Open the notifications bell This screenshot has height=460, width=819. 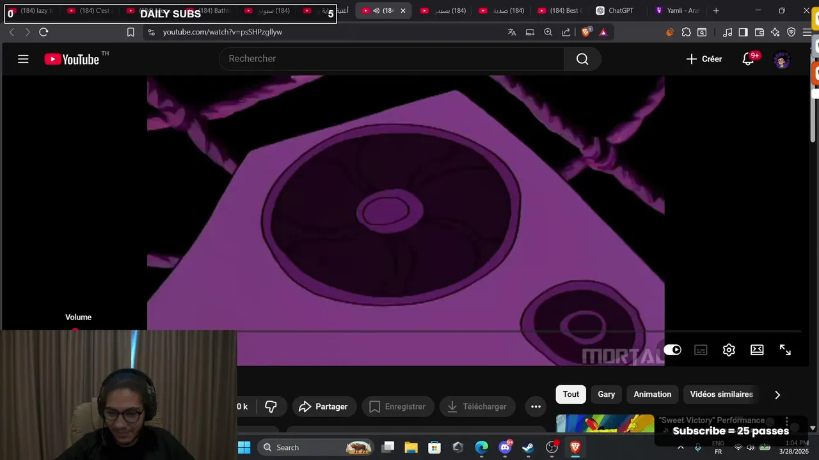click(x=747, y=59)
